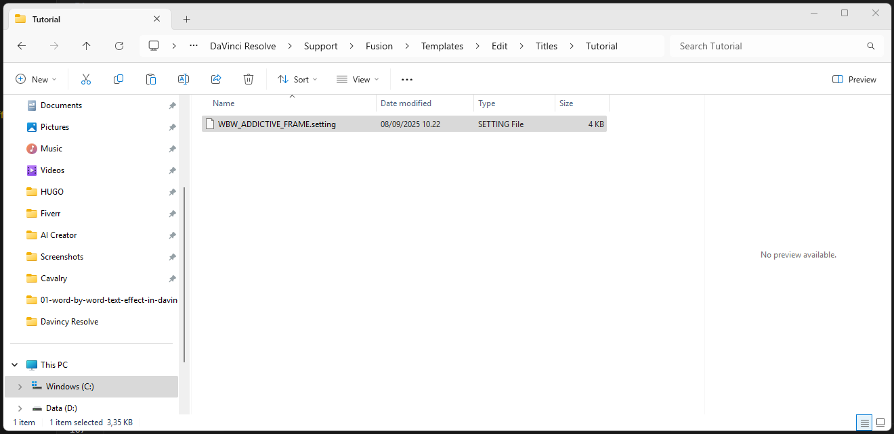Open the Screenshots folder in sidebar

[x=62, y=257]
